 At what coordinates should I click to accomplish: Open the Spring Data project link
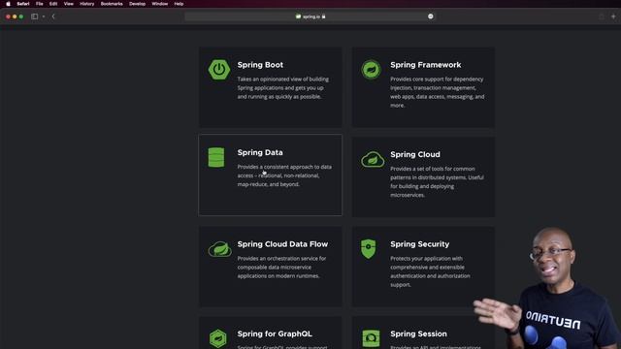pyautogui.click(x=260, y=152)
